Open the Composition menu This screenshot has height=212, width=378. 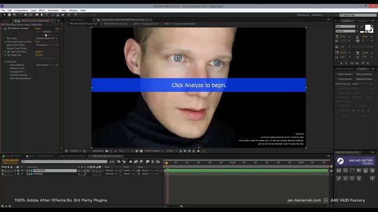[21, 11]
